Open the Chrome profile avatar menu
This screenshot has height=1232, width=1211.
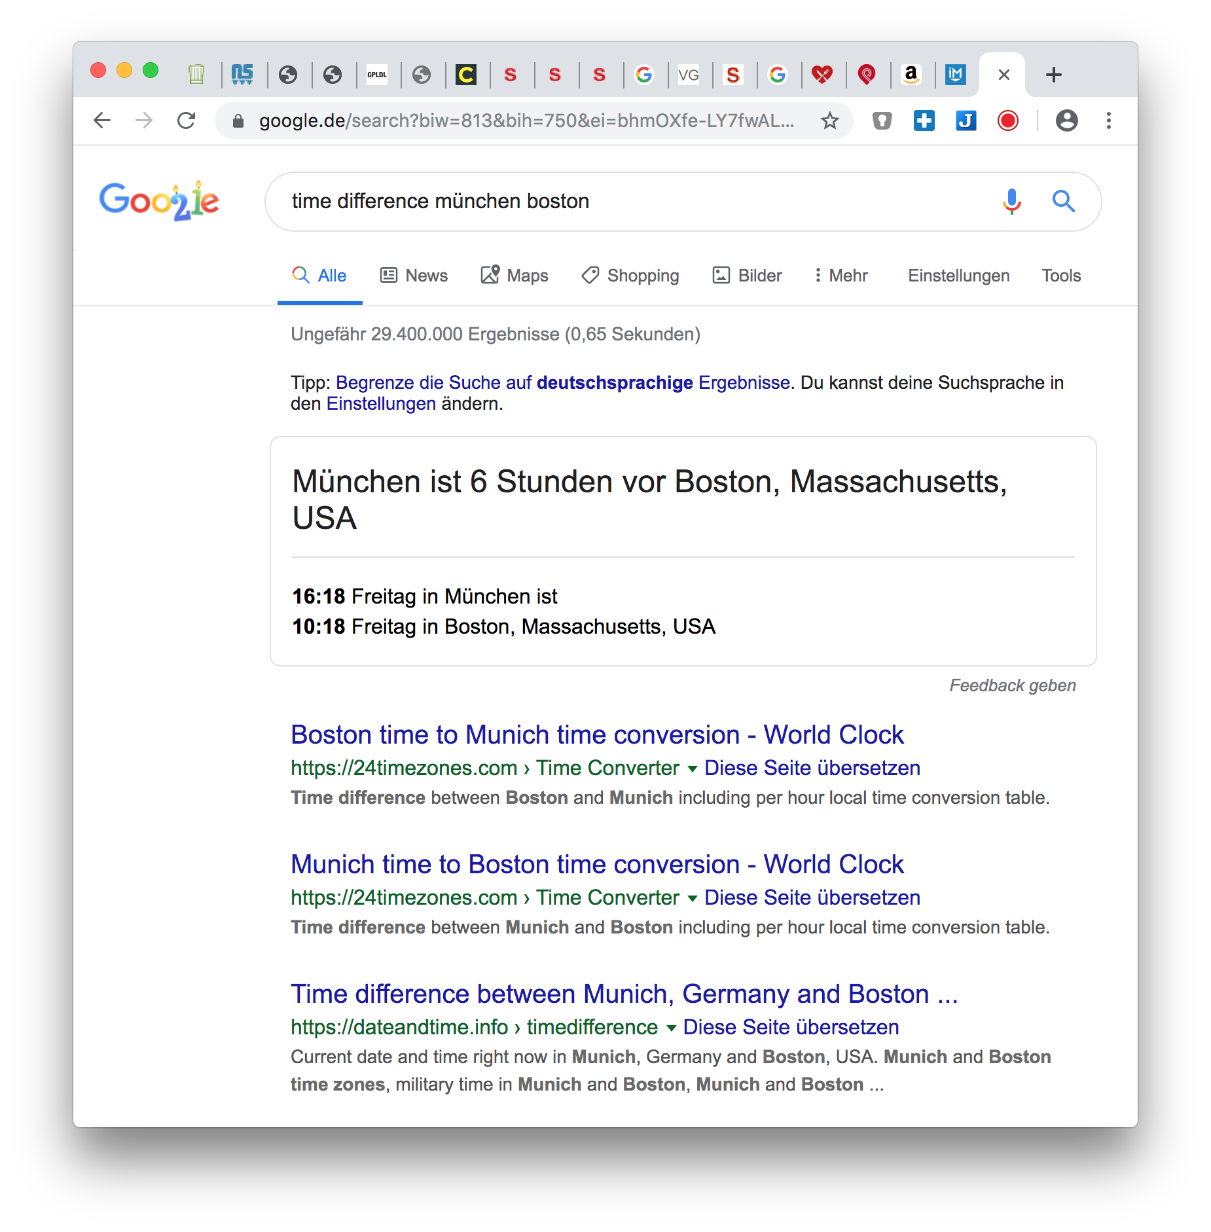click(x=1067, y=120)
